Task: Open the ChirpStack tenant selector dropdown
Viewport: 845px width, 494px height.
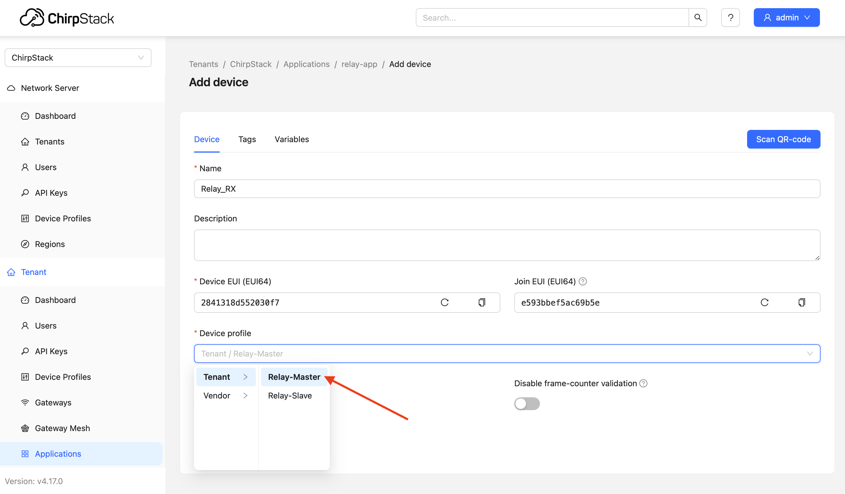Action: [78, 58]
